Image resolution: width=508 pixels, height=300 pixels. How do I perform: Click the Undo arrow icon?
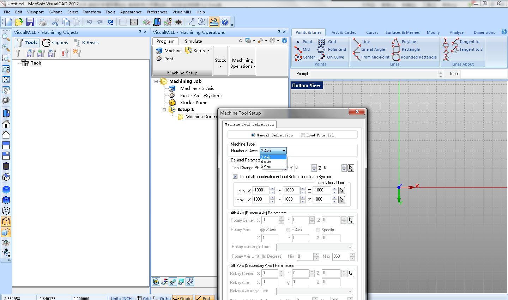click(89, 22)
